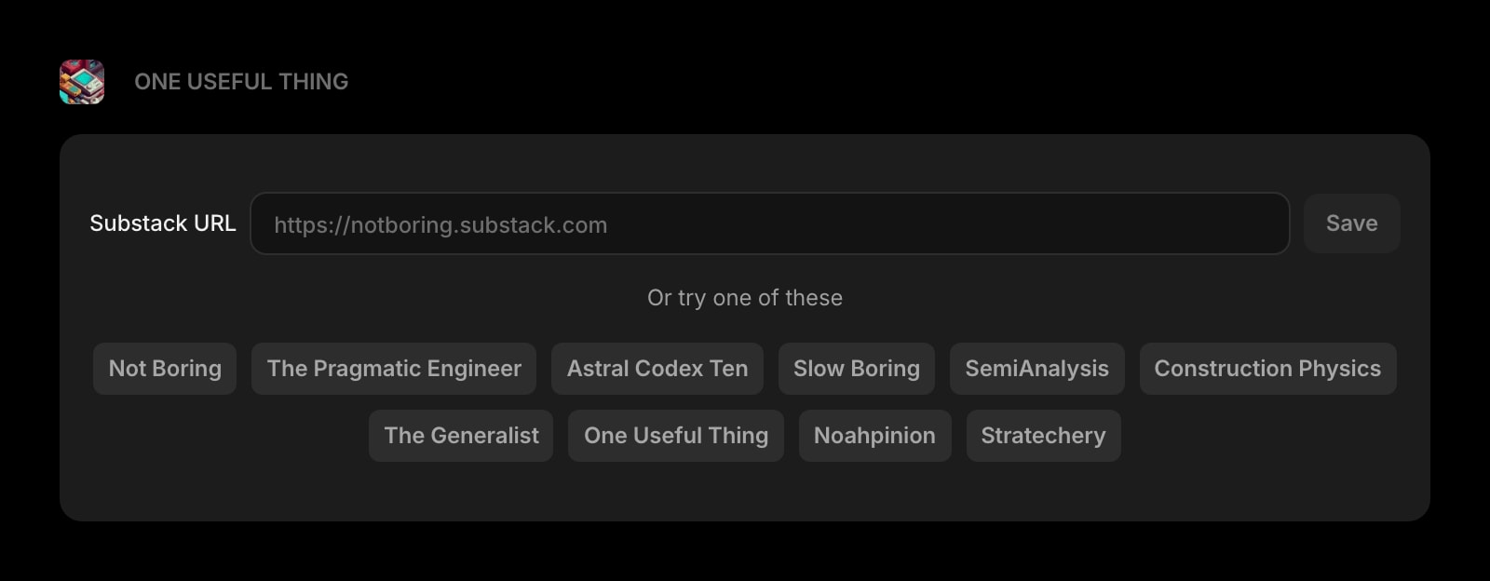Select the Not Boring suggestion chip
The width and height of the screenshot is (1490, 581).
(x=164, y=369)
